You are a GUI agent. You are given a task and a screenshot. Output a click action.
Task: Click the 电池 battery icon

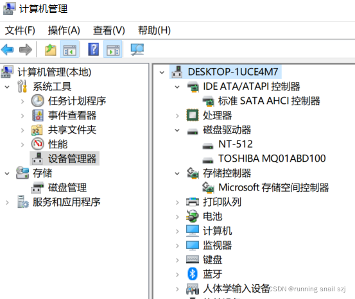(x=192, y=216)
